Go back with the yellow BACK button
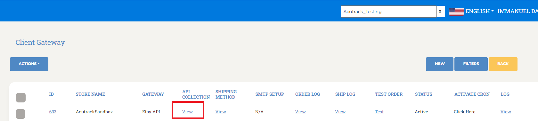This screenshot has height=121, width=538. [x=503, y=64]
